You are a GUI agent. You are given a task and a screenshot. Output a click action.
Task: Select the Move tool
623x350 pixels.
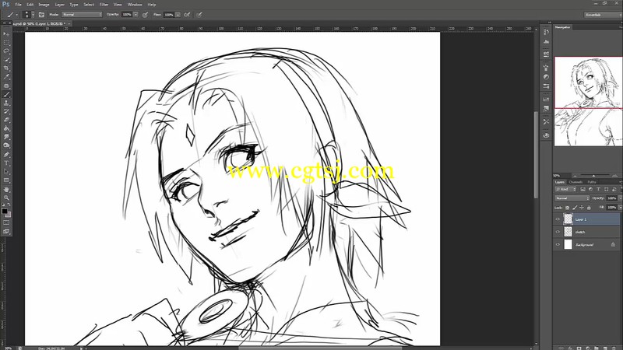[6, 34]
